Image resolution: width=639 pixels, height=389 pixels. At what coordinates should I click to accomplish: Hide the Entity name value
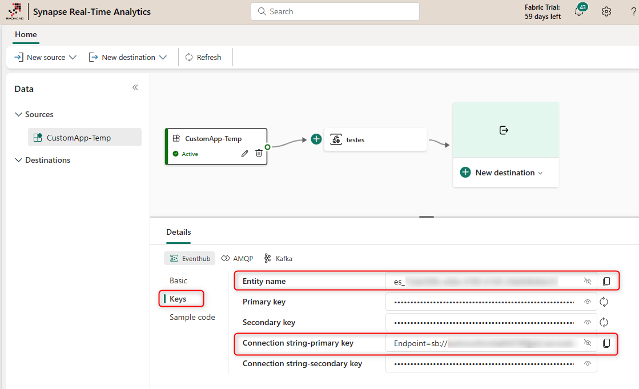click(587, 281)
